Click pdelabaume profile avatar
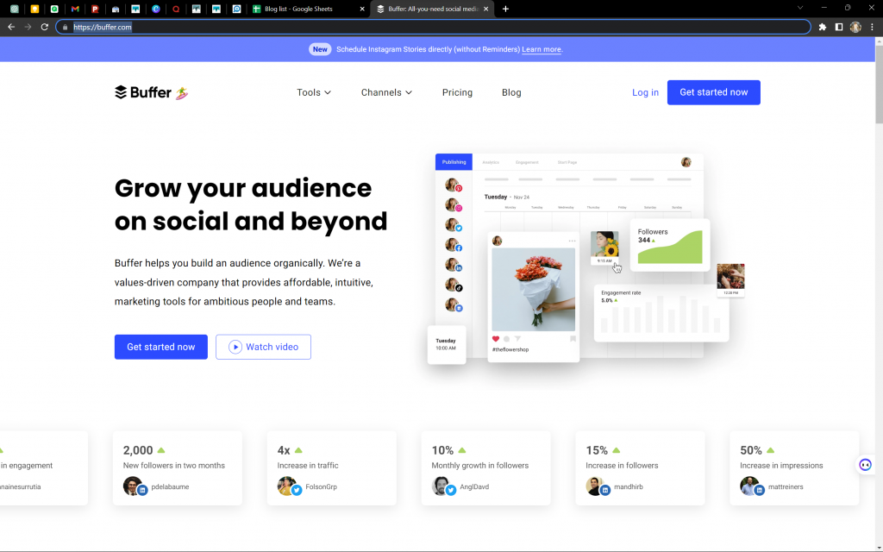 (135, 486)
